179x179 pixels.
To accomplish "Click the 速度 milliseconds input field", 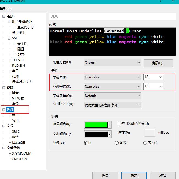I will (150, 133).
